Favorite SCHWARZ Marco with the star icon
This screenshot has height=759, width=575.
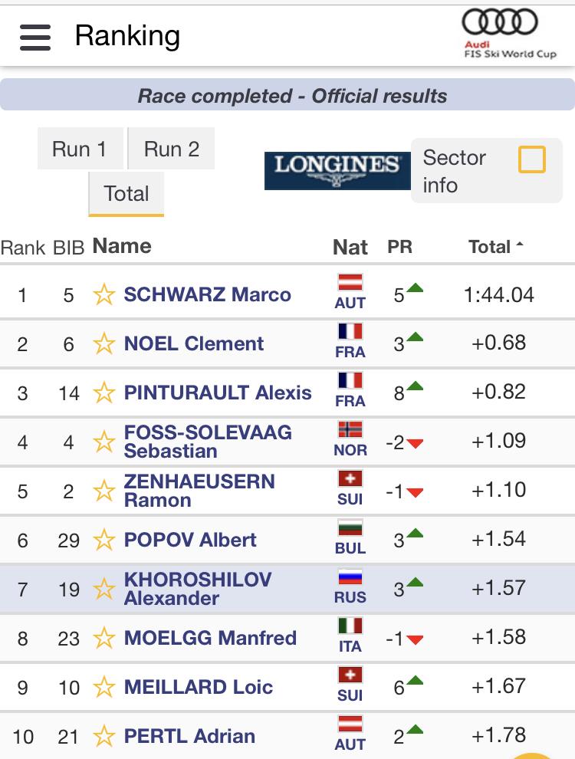click(104, 295)
